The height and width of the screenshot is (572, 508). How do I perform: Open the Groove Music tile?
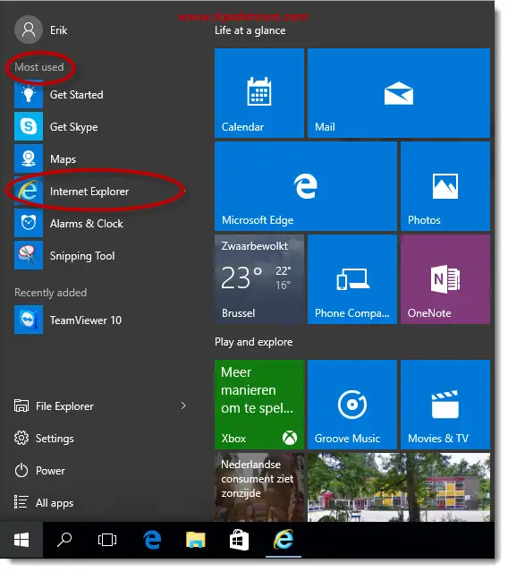tap(352, 405)
